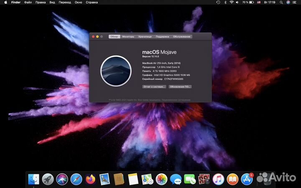Click the macOS Mojave dune logo image
This screenshot has height=188, width=301.
coord(116,71)
